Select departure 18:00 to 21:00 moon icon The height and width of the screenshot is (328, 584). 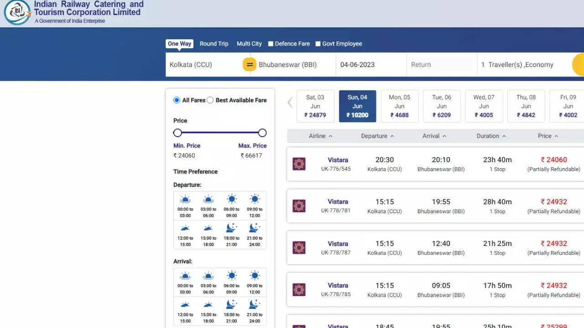click(x=232, y=228)
